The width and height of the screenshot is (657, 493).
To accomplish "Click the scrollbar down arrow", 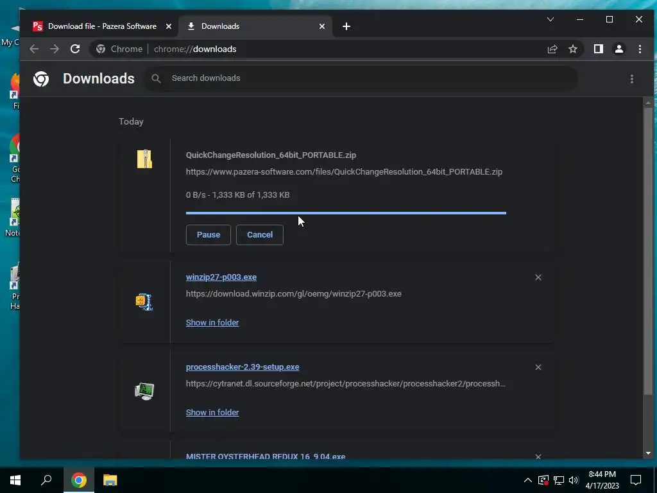I will (x=648, y=453).
